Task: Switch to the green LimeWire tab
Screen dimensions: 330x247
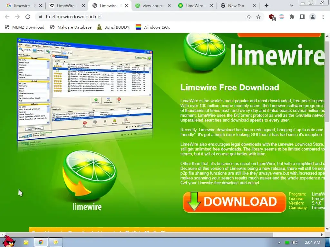Action: [195, 6]
